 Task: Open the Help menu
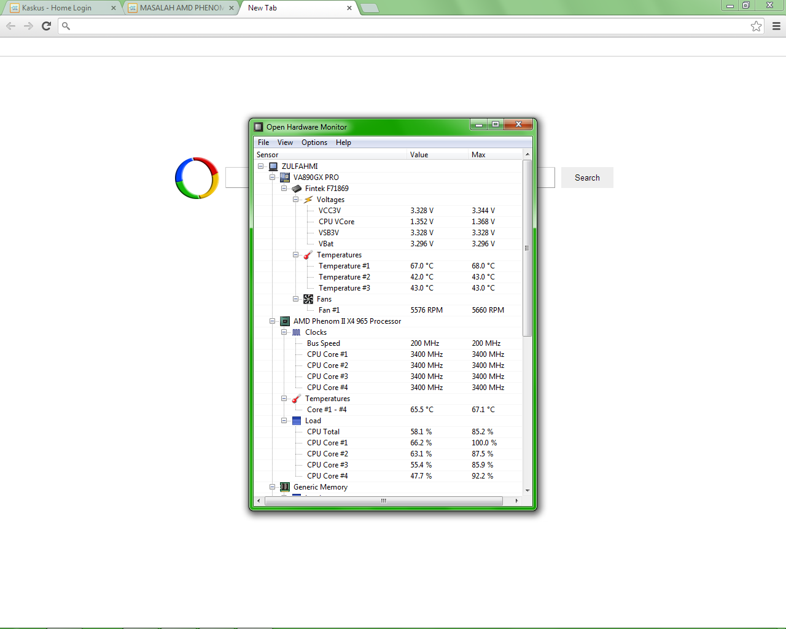[343, 143]
